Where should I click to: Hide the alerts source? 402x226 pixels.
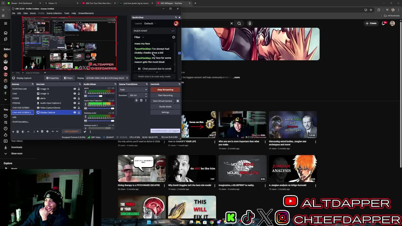(75, 98)
